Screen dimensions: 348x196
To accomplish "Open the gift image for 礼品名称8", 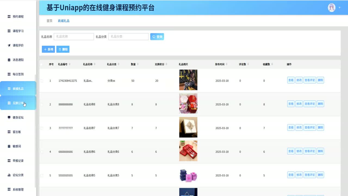I will tap(188, 104).
